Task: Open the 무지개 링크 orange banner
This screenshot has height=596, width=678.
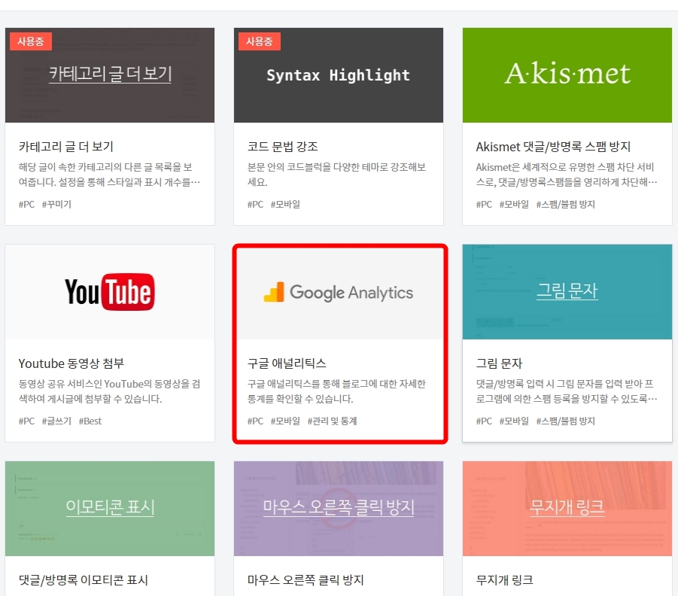Action: coord(567,509)
